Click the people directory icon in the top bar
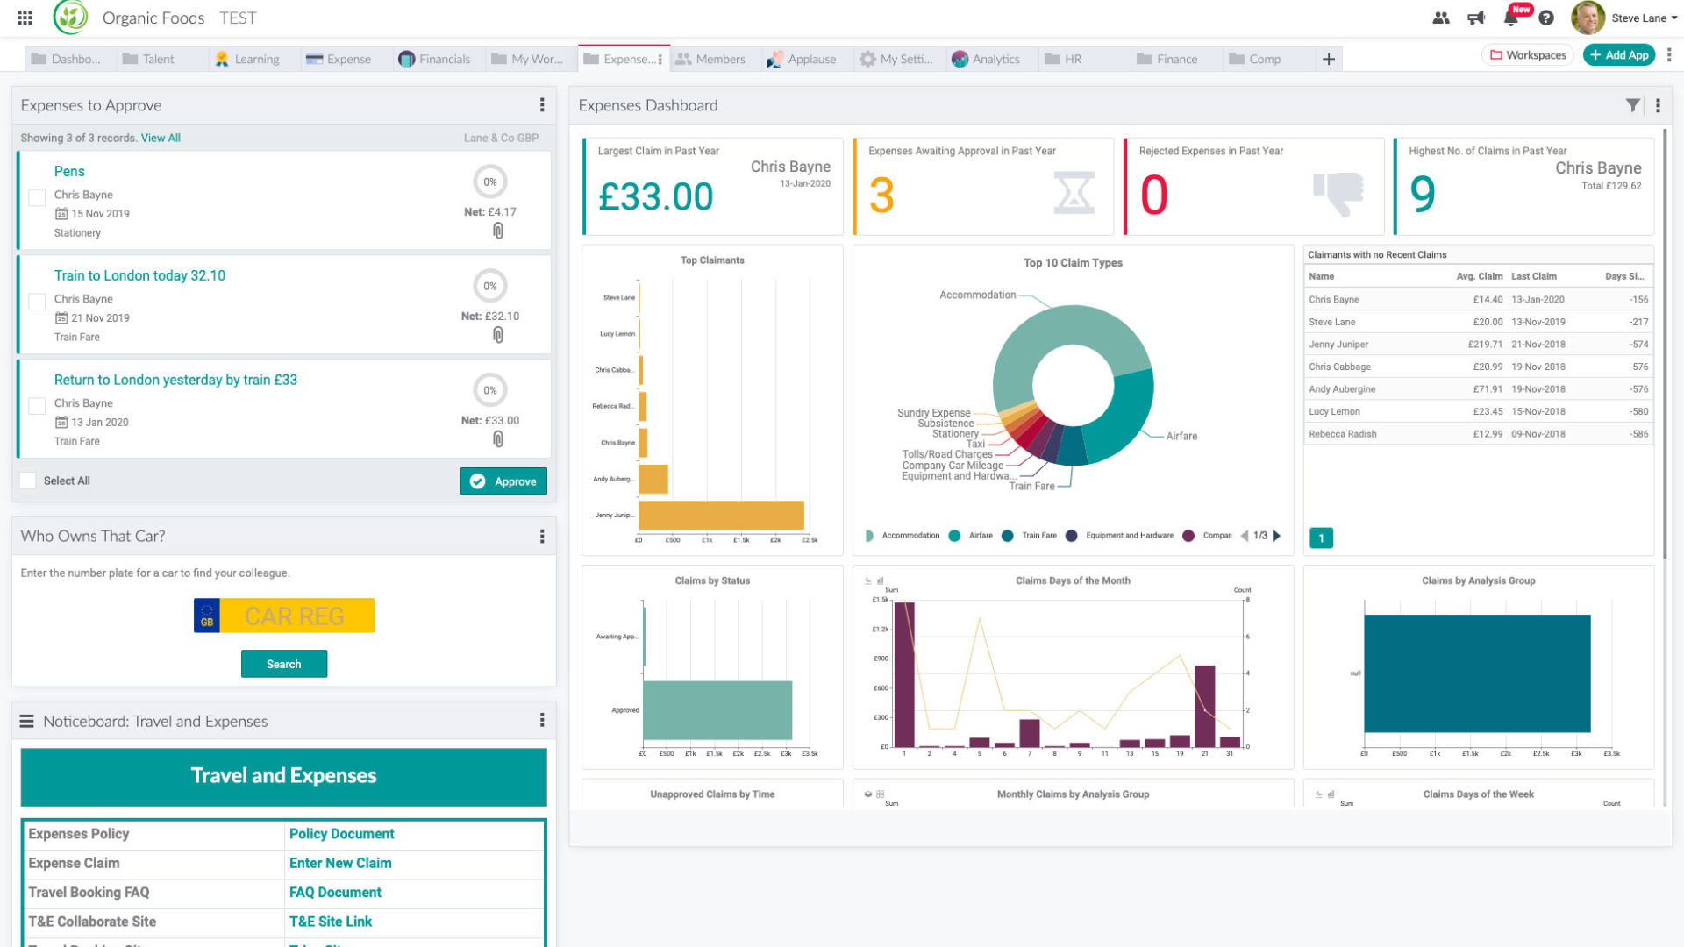 1441,18
